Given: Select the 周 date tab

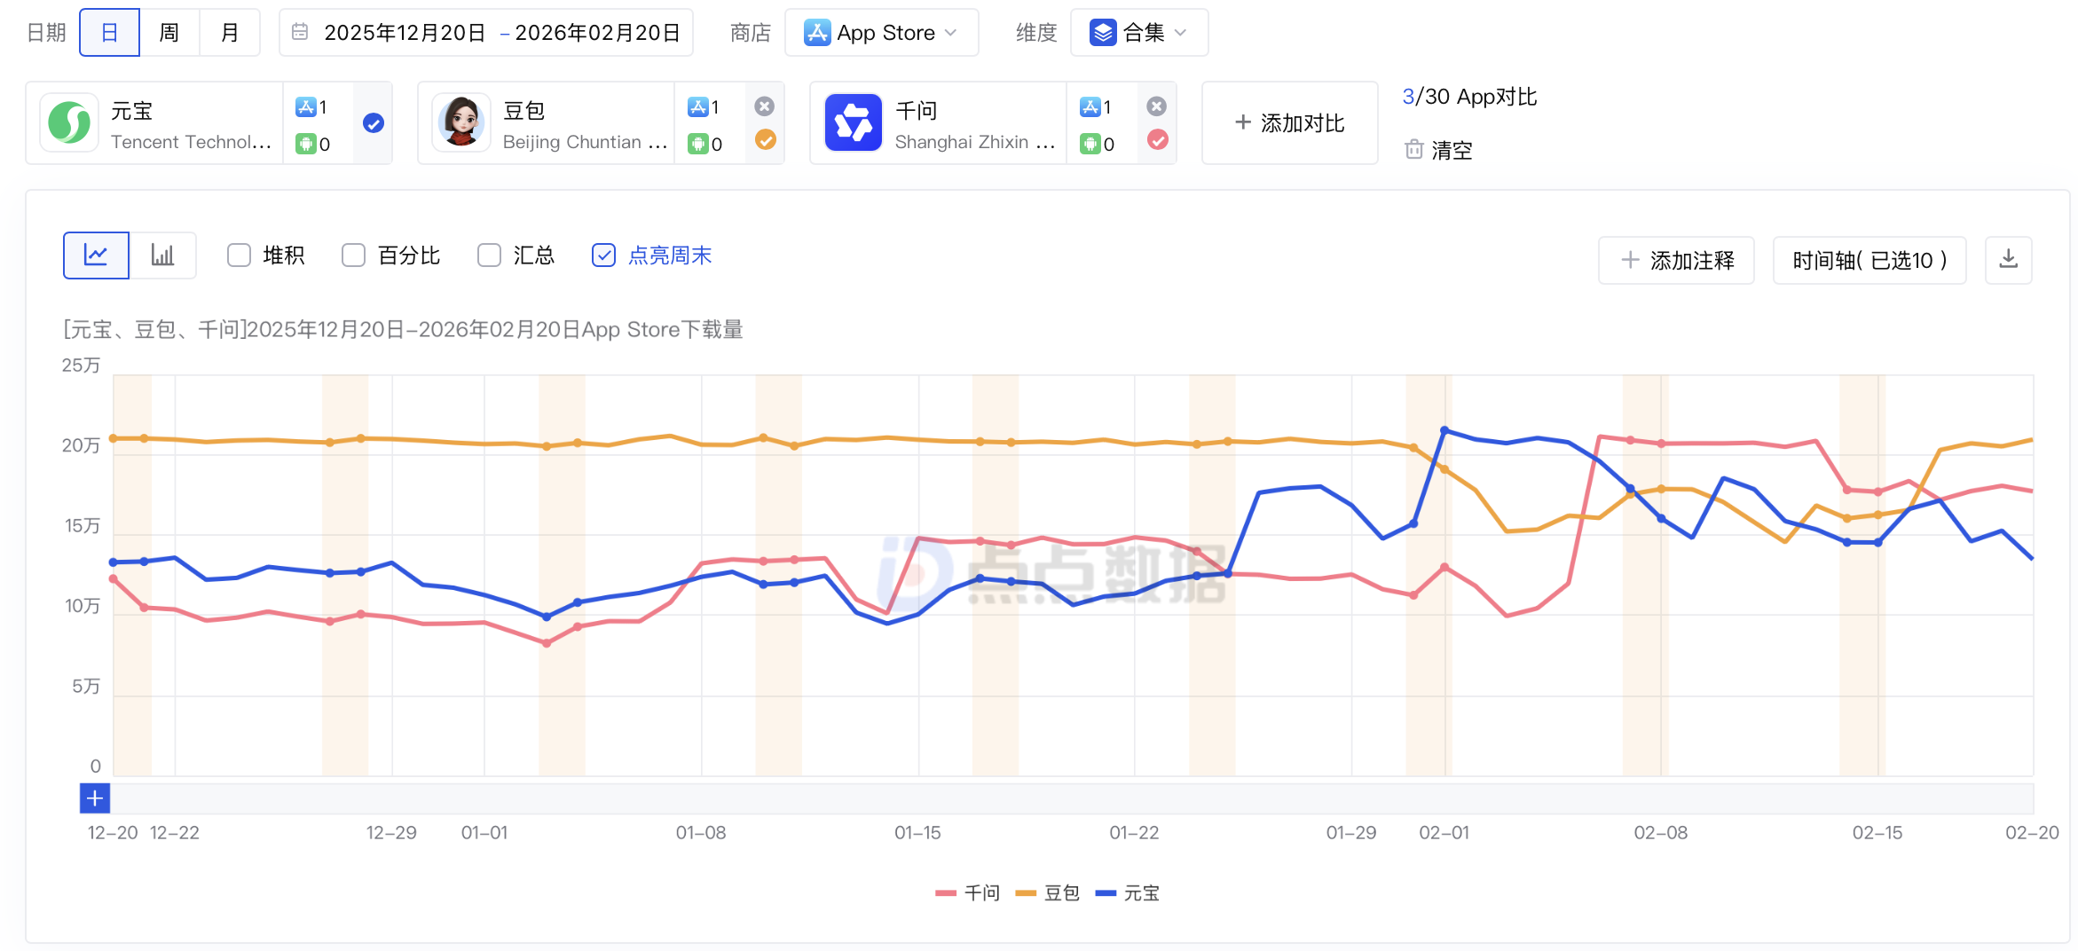Looking at the screenshot, I should point(169,33).
